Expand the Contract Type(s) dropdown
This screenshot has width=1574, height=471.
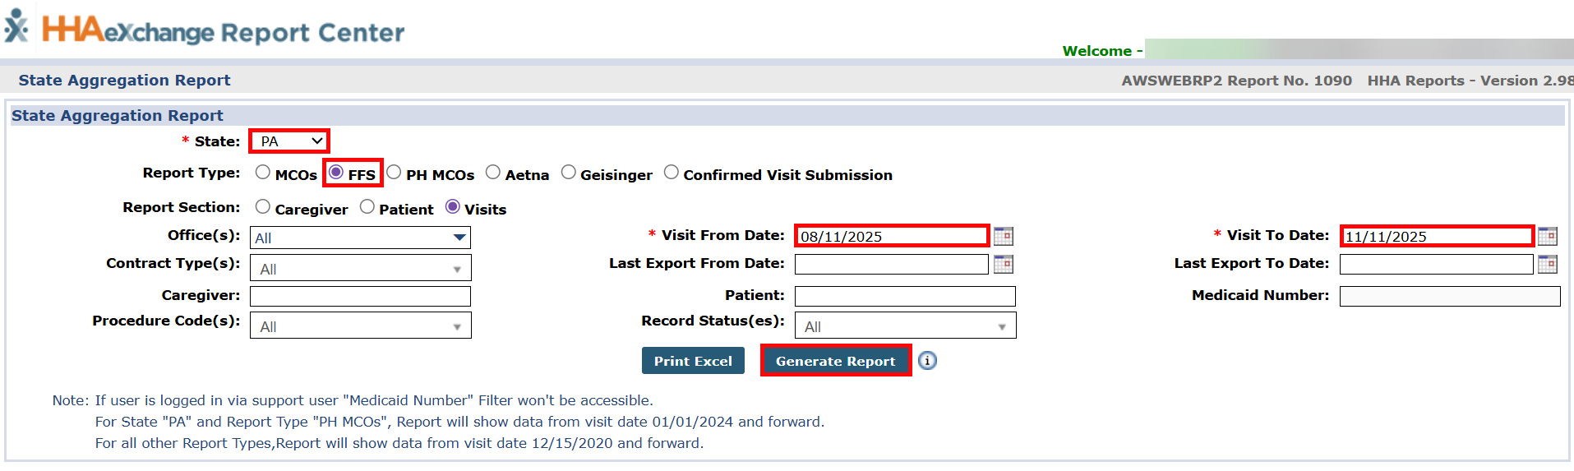(x=360, y=269)
